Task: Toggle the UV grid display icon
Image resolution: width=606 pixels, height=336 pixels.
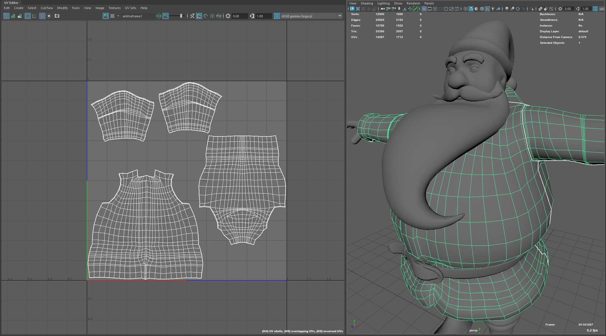Action: coord(42,16)
